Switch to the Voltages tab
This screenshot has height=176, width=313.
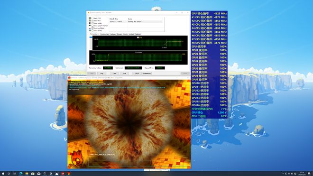click(113, 34)
